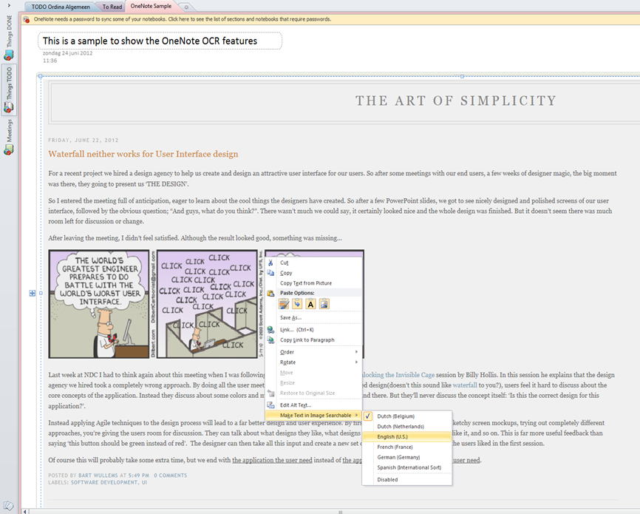The height and width of the screenshot is (514, 640).
Task: Click the second comic panel with CLICK text
Action: tap(208, 304)
